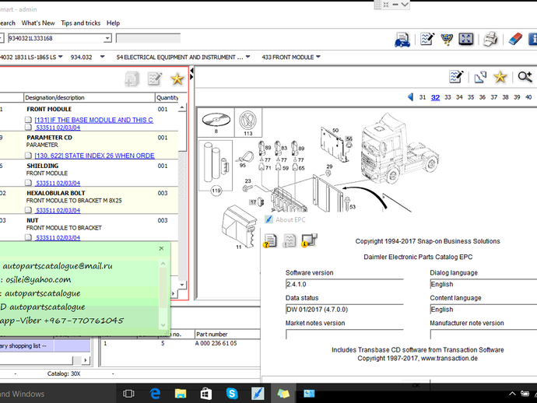Close the green contact note popup
Viewport: 537px width, 403px height.
[161, 249]
